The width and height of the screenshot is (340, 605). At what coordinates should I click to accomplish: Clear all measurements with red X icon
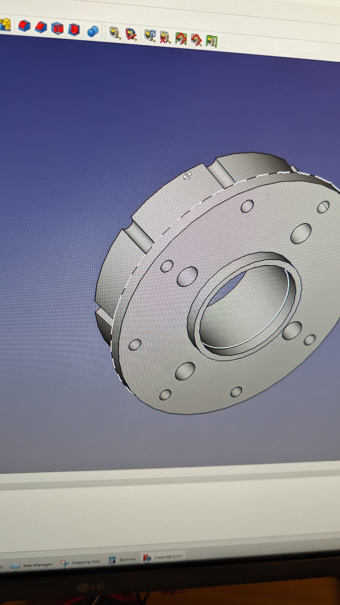[165, 37]
